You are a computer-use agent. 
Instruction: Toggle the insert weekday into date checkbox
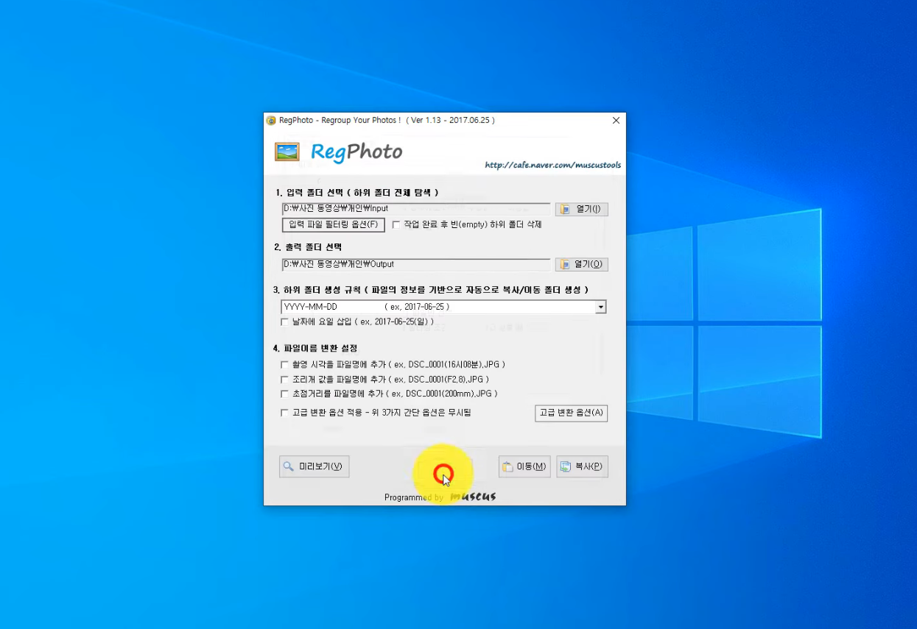[284, 321]
